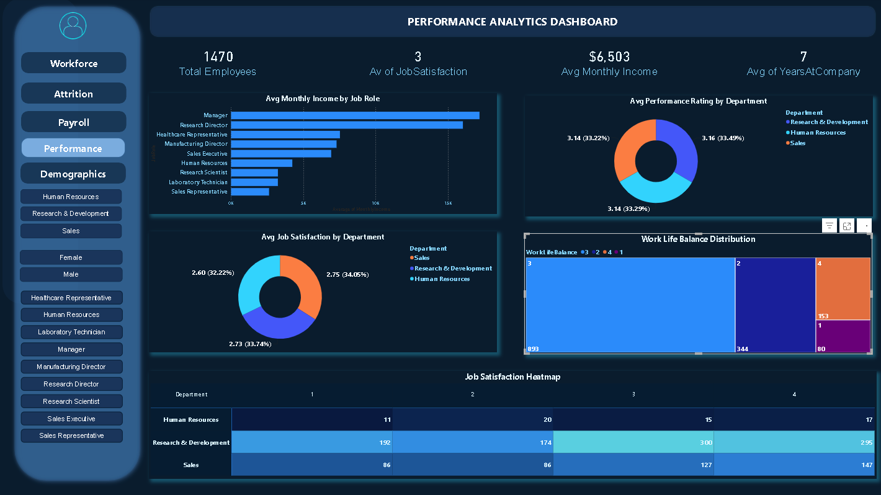Select Female gender slicer

tap(71, 257)
